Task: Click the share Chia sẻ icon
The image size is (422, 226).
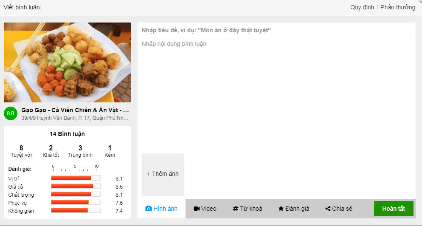Action: [328, 209]
